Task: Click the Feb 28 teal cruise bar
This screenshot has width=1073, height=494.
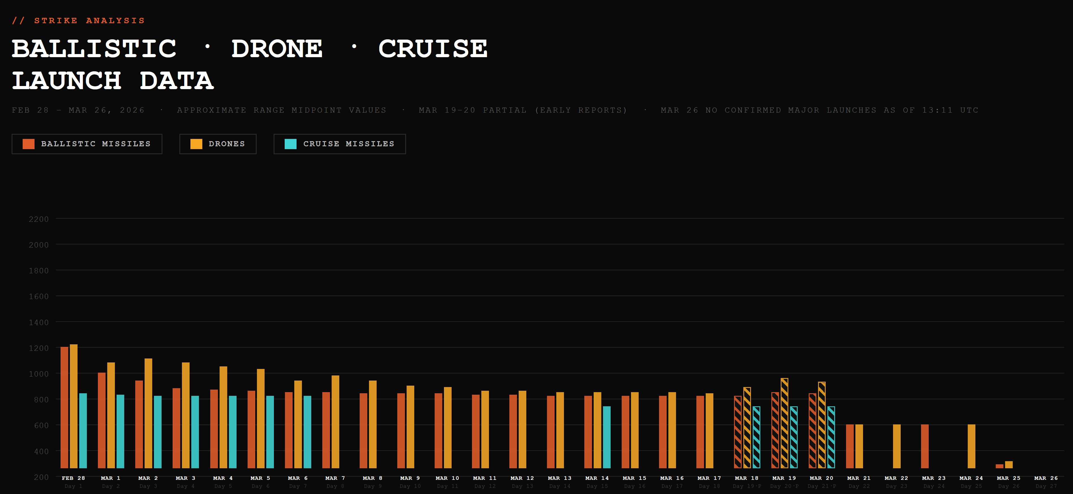Action: point(83,431)
